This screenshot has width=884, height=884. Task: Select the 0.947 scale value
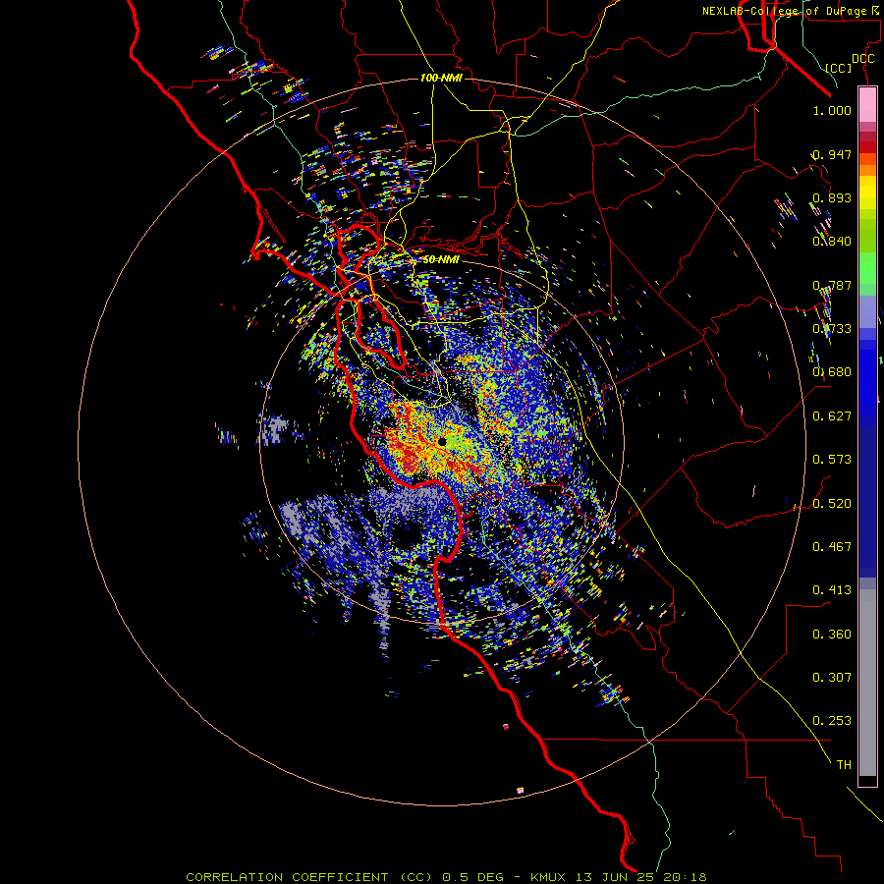click(832, 154)
